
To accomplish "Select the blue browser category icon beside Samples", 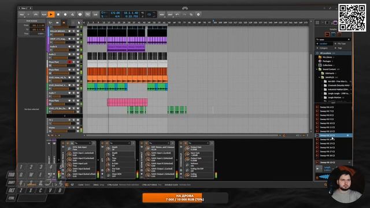I will click(x=333, y=35).
